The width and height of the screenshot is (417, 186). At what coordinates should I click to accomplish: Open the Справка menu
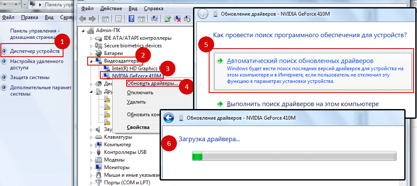click(x=153, y=8)
